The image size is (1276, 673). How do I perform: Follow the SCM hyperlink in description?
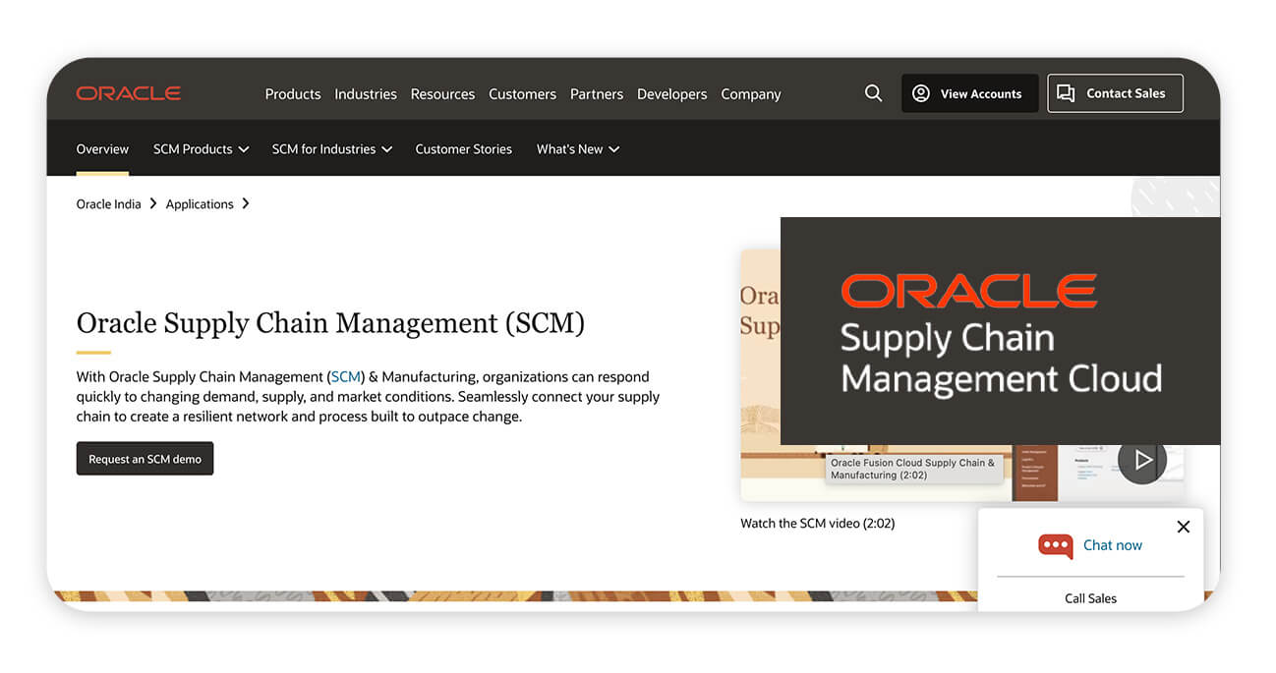pyautogui.click(x=345, y=376)
